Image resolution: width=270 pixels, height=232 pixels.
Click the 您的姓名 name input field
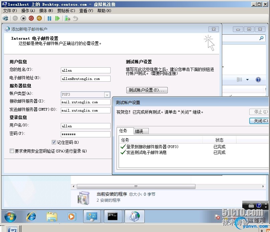(x=86, y=70)
